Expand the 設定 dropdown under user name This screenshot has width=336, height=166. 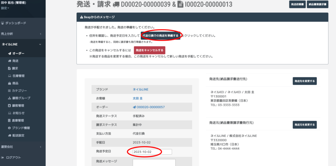pyautogui.click(x=5, y=8)
